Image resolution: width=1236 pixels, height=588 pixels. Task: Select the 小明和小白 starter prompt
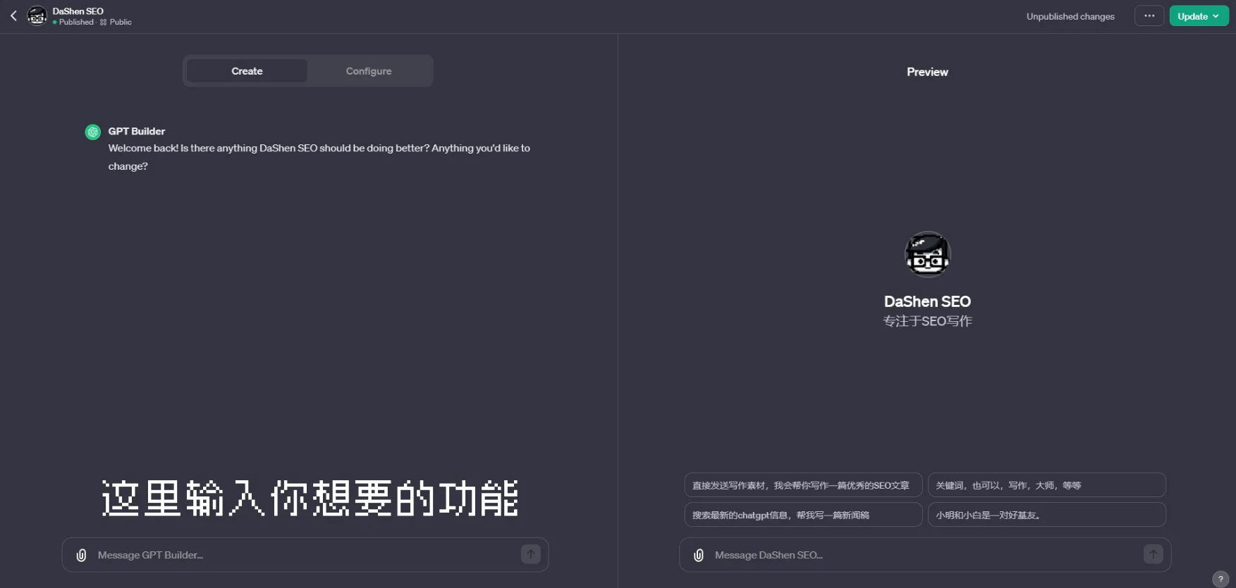coord(1047,515)
